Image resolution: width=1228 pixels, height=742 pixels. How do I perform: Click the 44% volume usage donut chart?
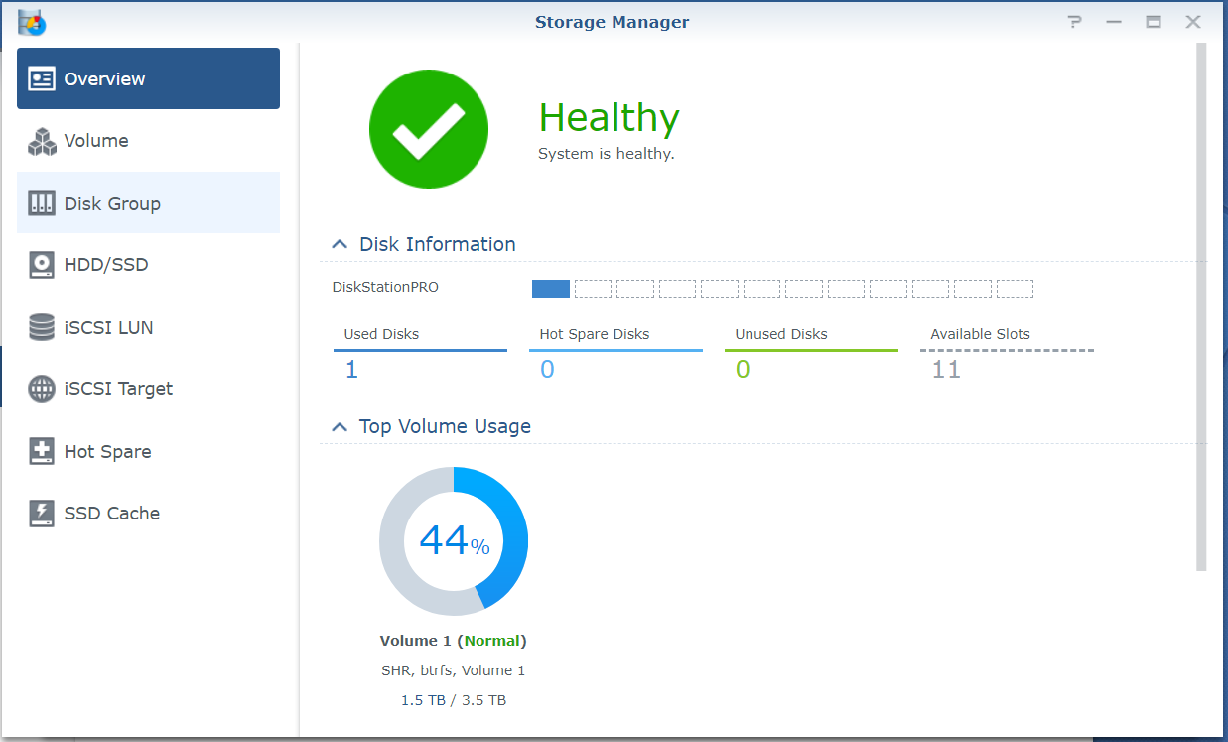click(454, 541)
